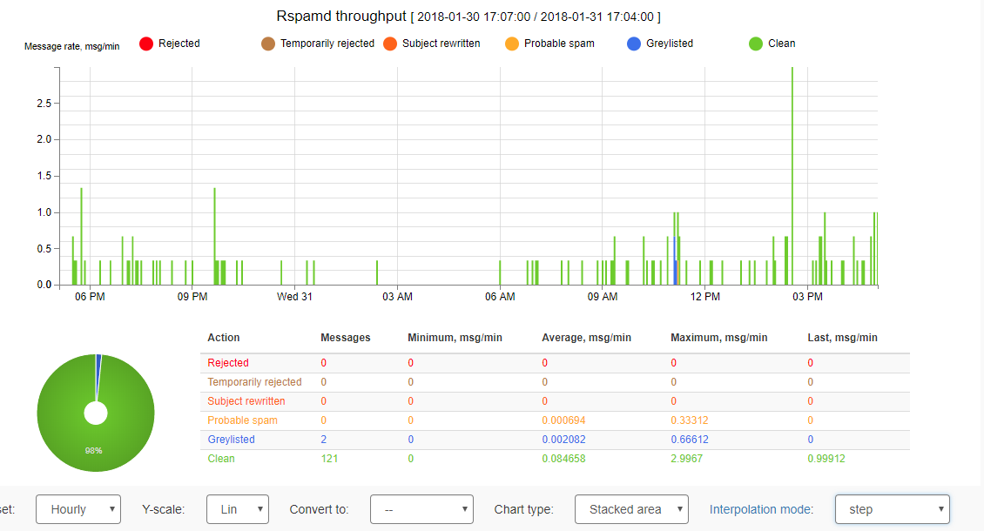The width and height of the screenshot is (984, 531).
Task: Click the 09 PM x-axis label
Action: 192,296
